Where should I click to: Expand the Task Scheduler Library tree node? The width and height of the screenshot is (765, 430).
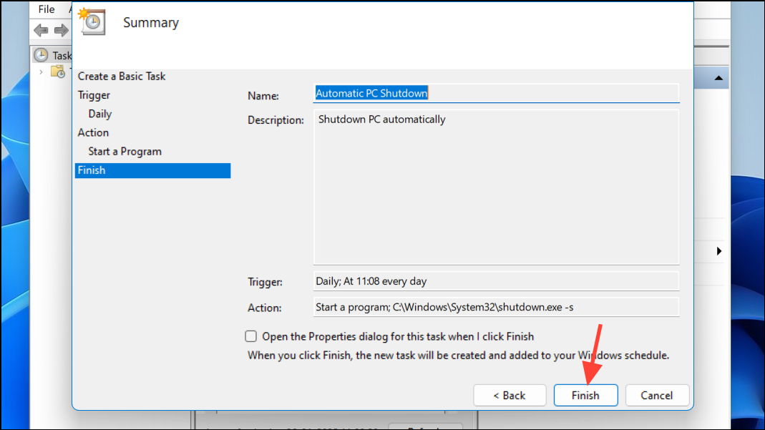click(x=41, y=72)
